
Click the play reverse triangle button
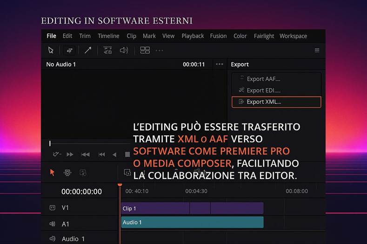pos(114,154)
